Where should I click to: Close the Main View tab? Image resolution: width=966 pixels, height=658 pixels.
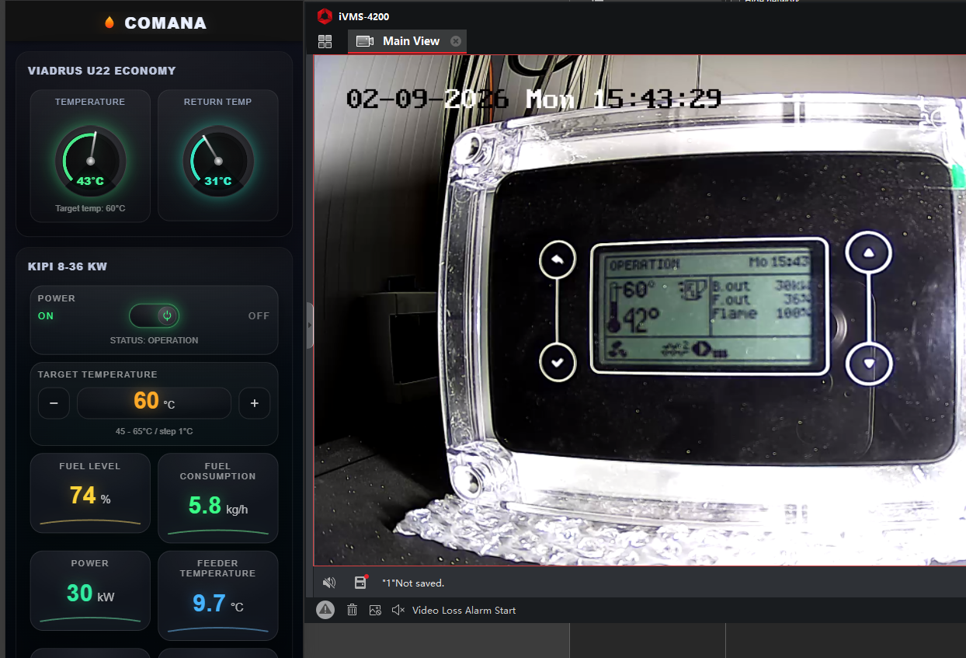456,41
